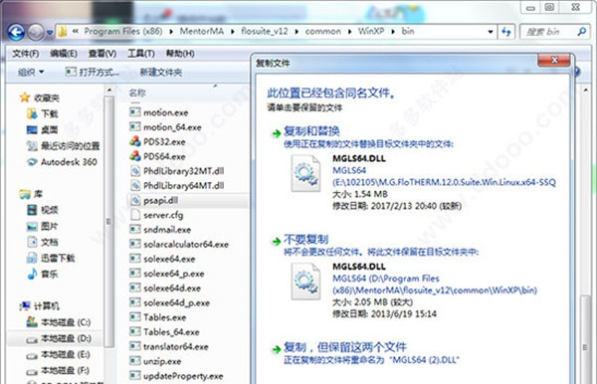Click the MentorMA breadcrumb segment
Screen dimensions: 597x384
coord(201,31)
